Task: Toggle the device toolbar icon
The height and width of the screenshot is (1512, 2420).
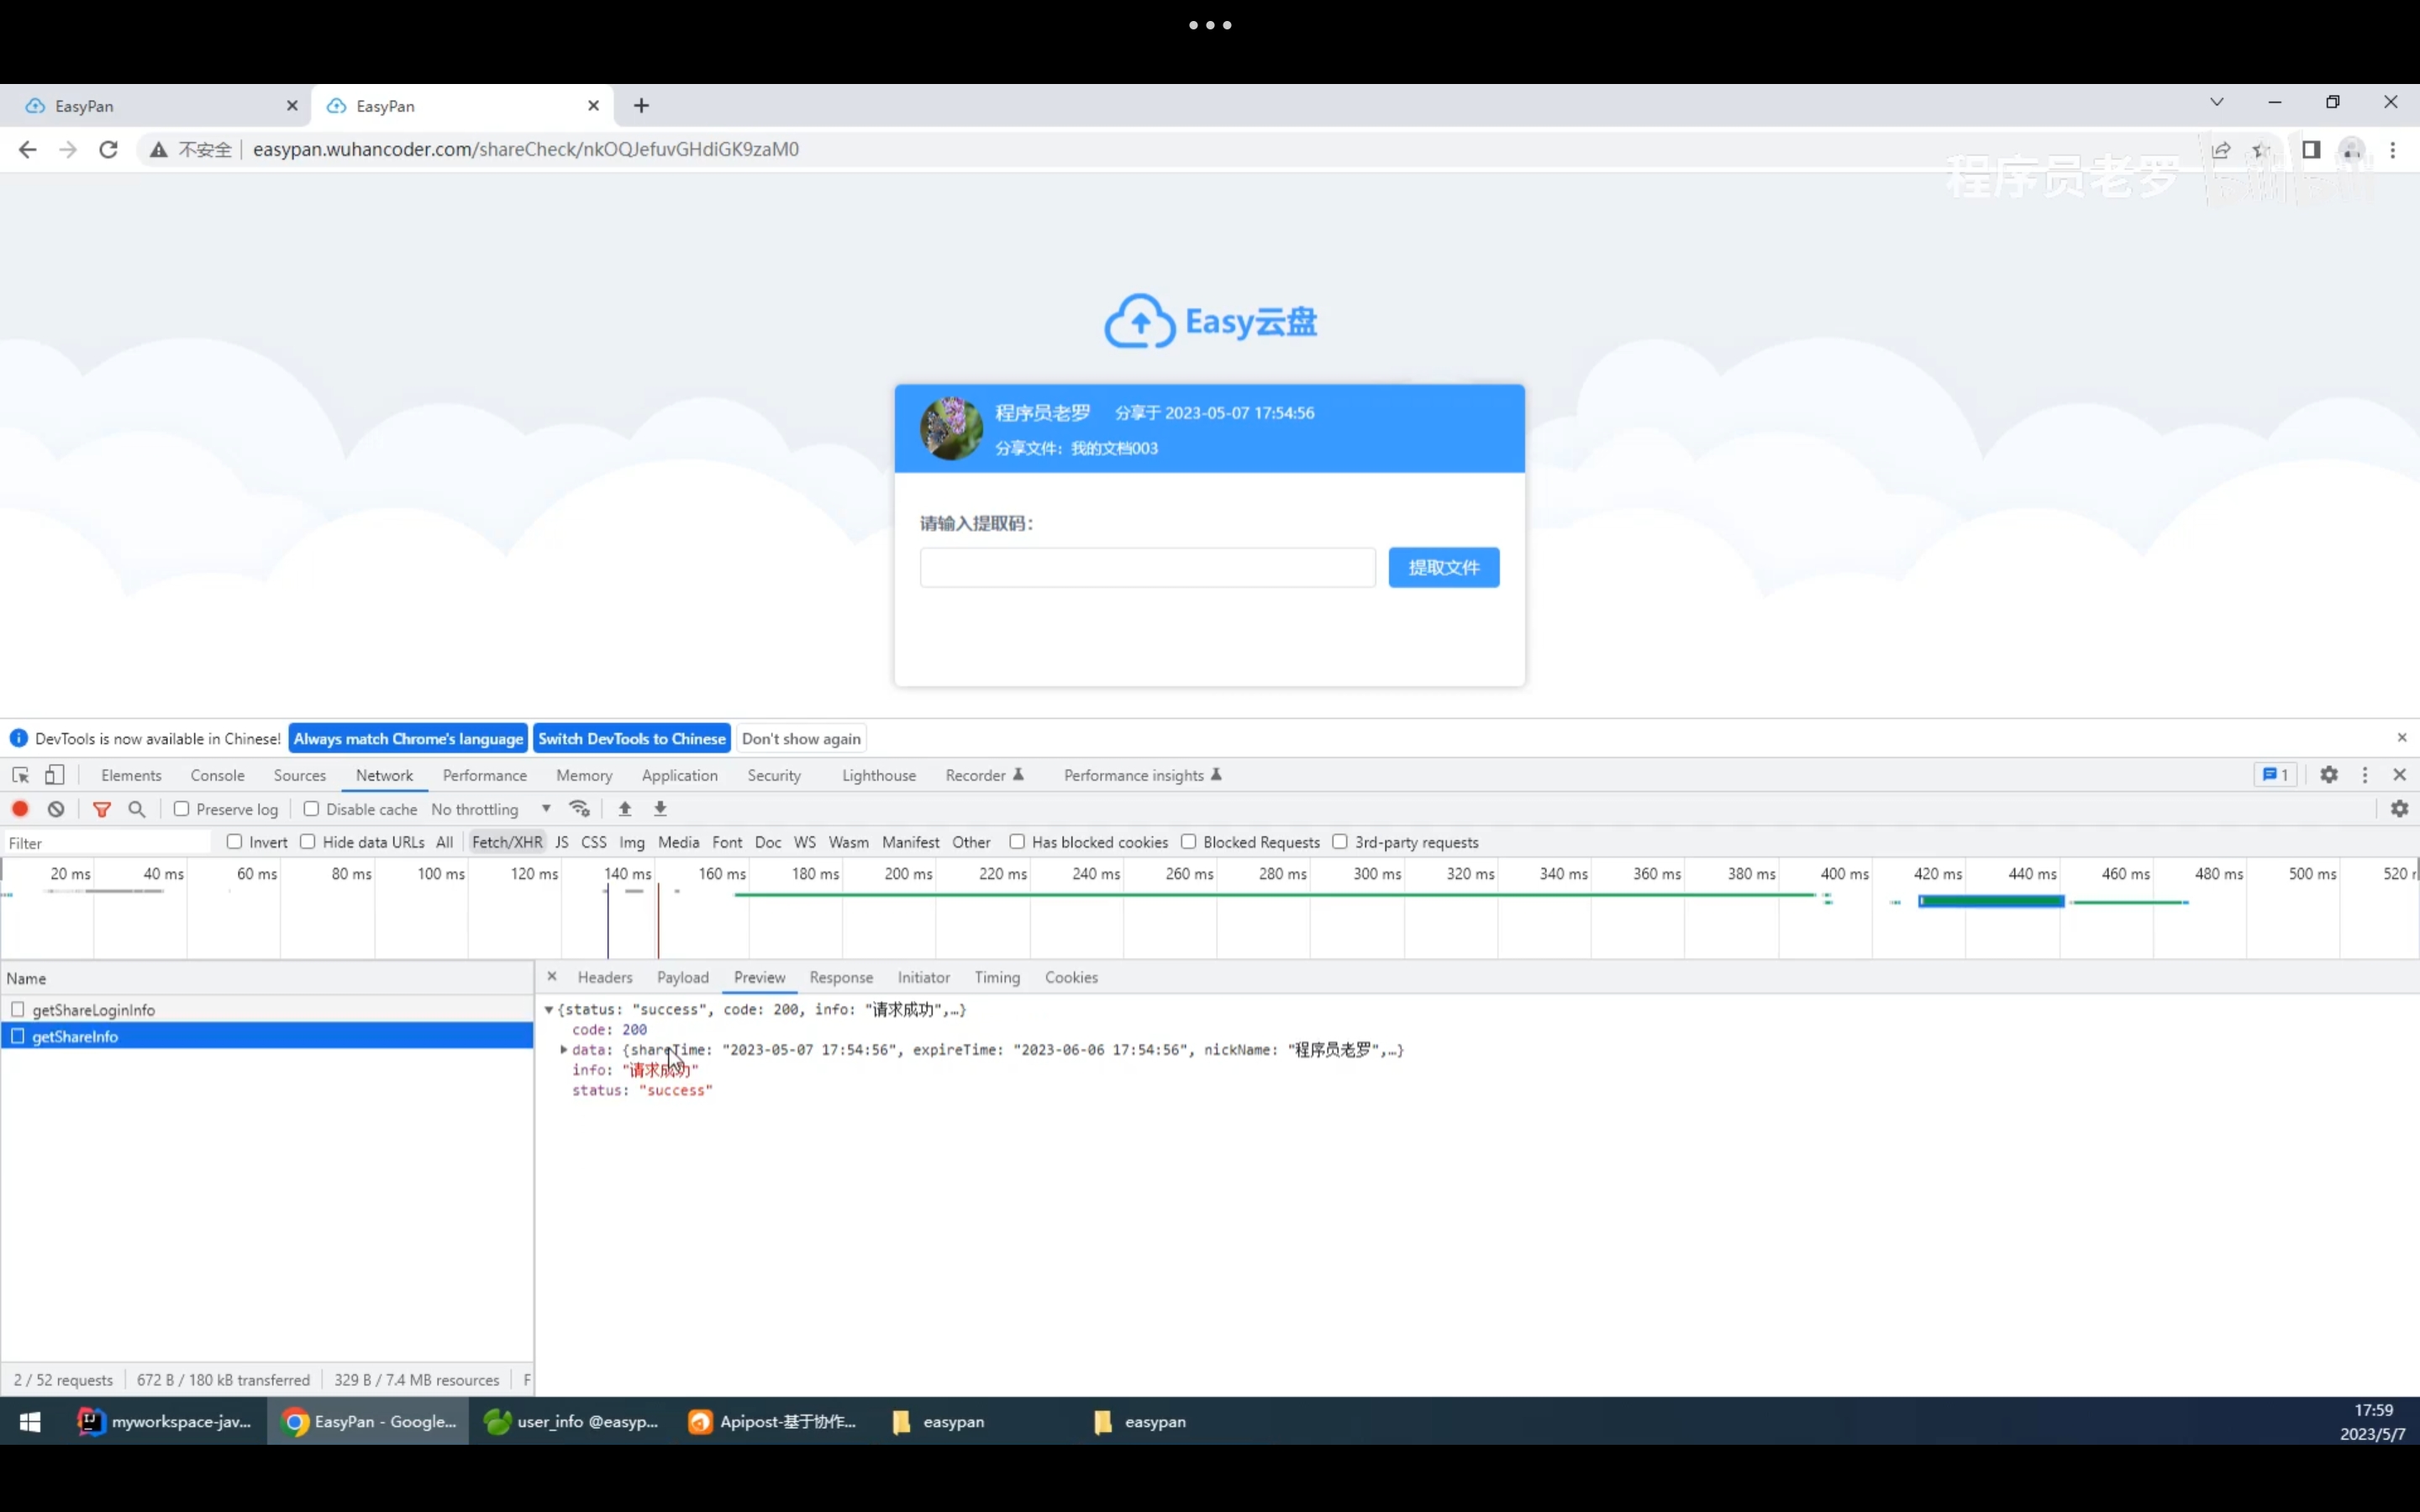Action: coord(55,775)
